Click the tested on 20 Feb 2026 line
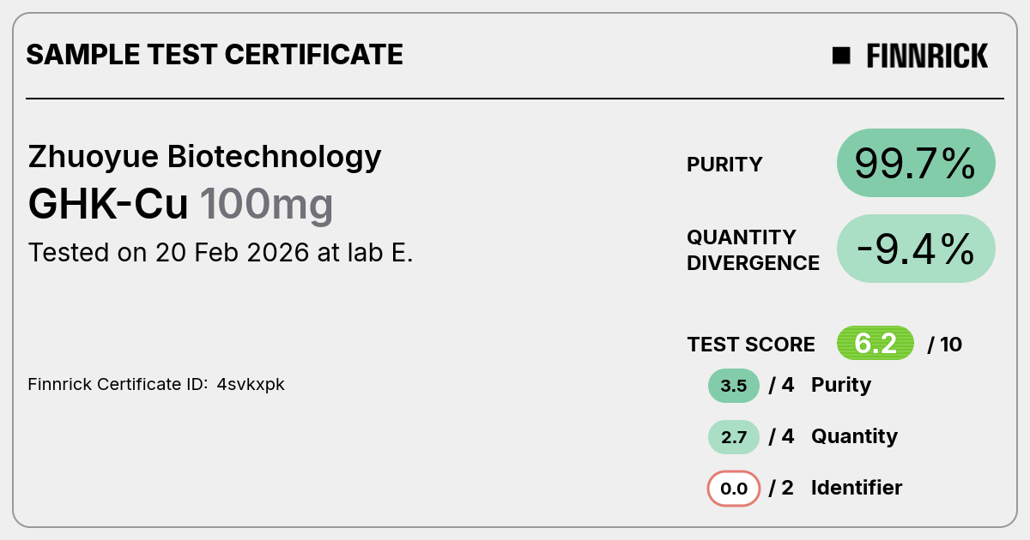Screen dimensions: 1030x540 (221, 253)
